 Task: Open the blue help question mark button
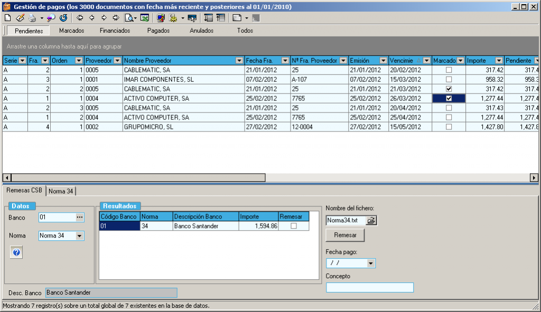[x=16, y=253]
